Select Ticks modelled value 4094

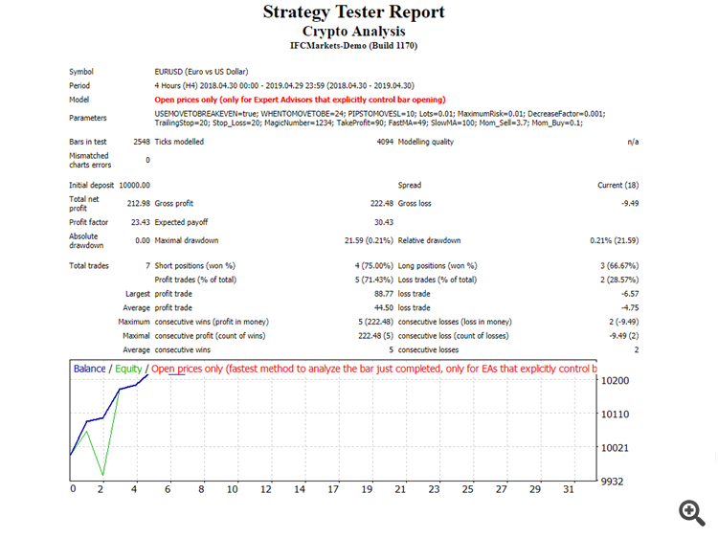click(385, 142)
